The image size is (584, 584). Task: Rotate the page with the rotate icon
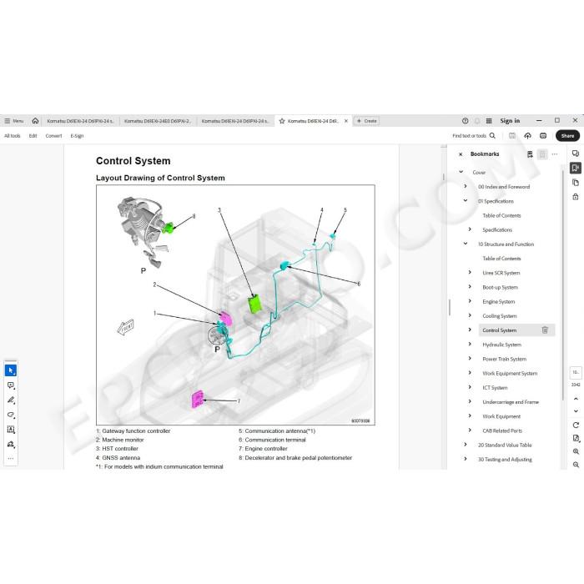[576, 425]
